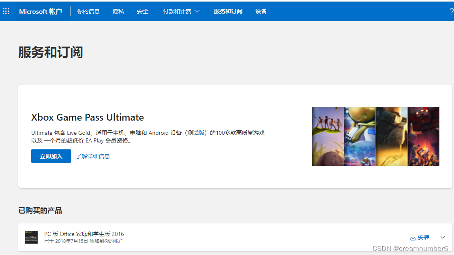Screen dimensions: 454x255
Task: Open the 了解详细信息 link
Action: 93,156
